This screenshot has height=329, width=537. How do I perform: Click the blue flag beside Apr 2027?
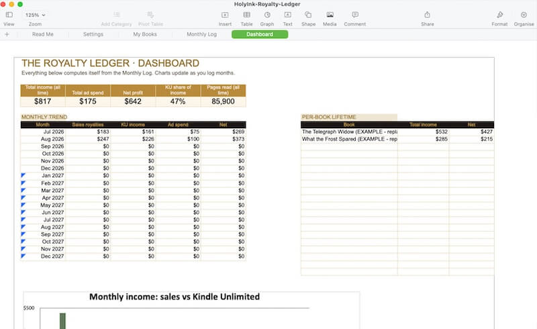(23, 197)
